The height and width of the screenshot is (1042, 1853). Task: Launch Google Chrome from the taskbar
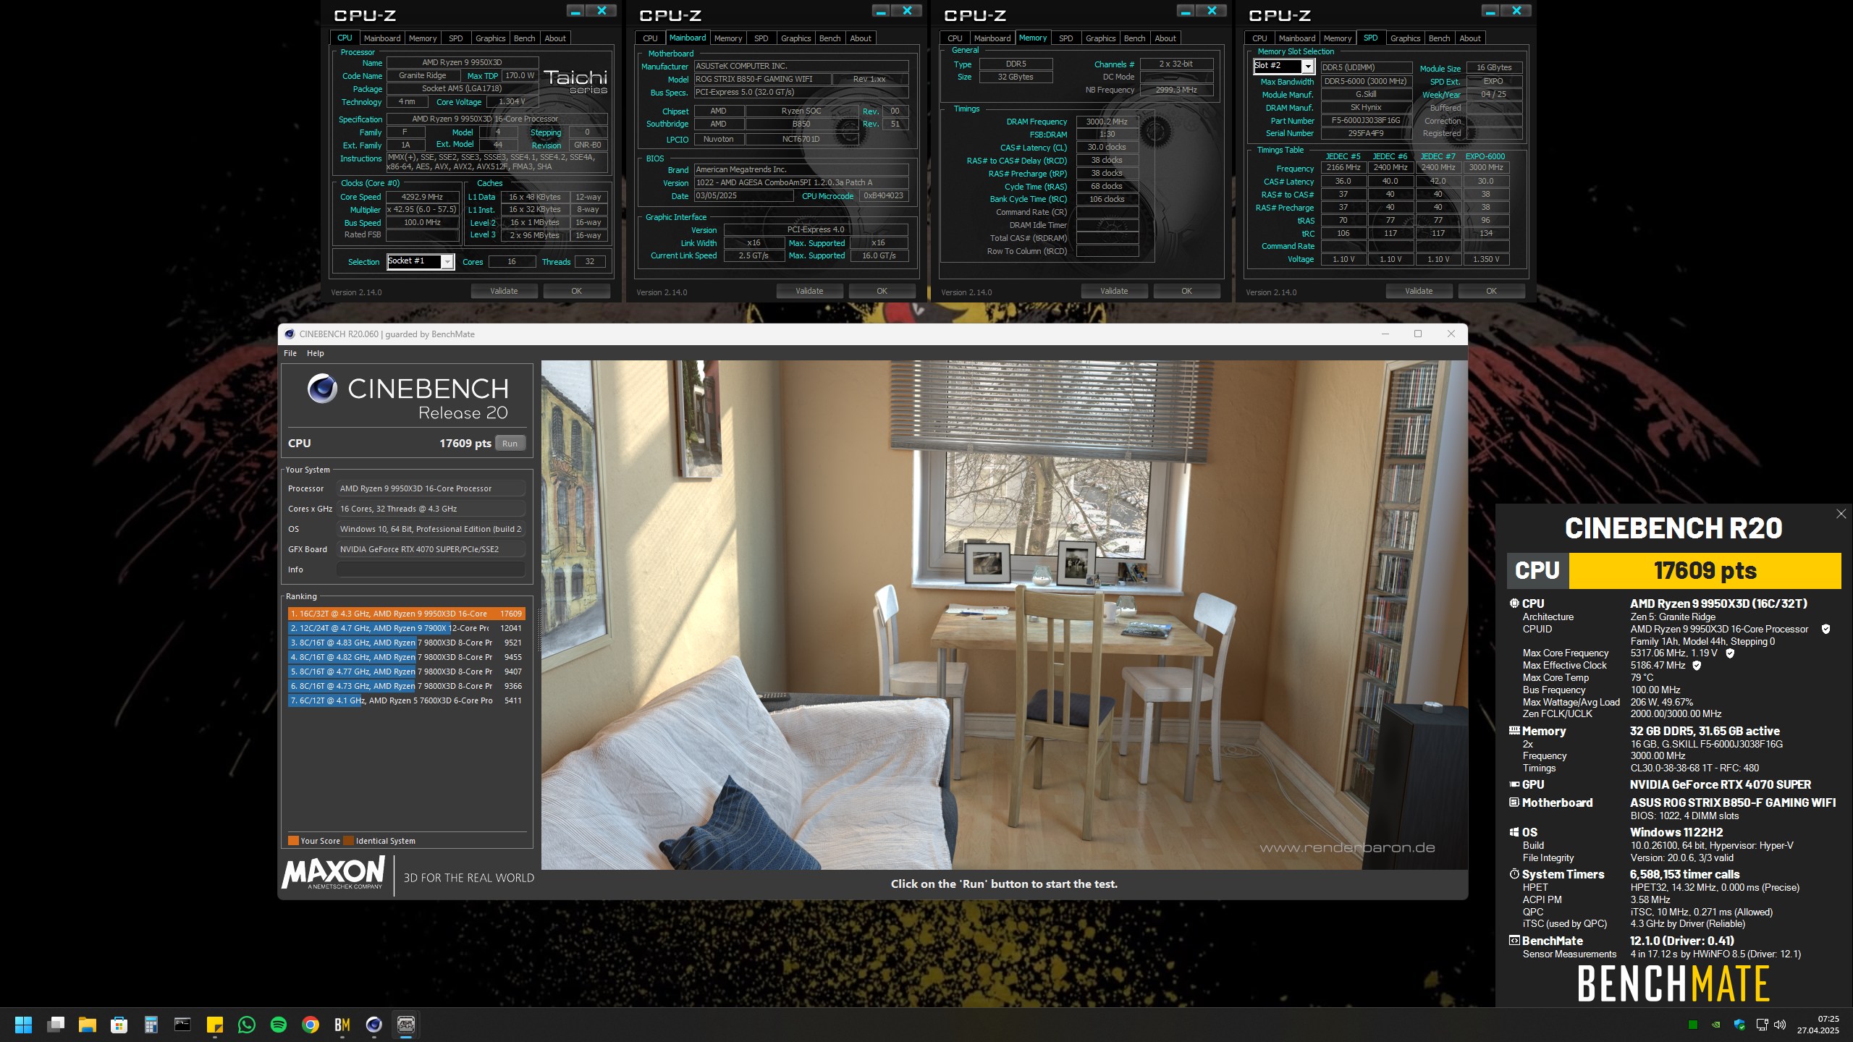pyautogui.click(x=311, y=1025)
